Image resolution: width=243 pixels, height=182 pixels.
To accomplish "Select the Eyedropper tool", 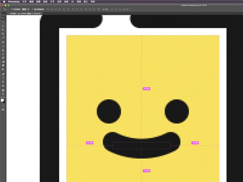I will (3, 38).
